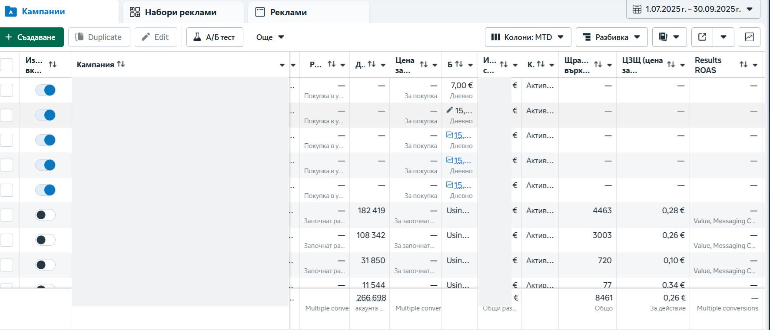
Task: Click the A/Б тест flask button
Action: (215, 37)
